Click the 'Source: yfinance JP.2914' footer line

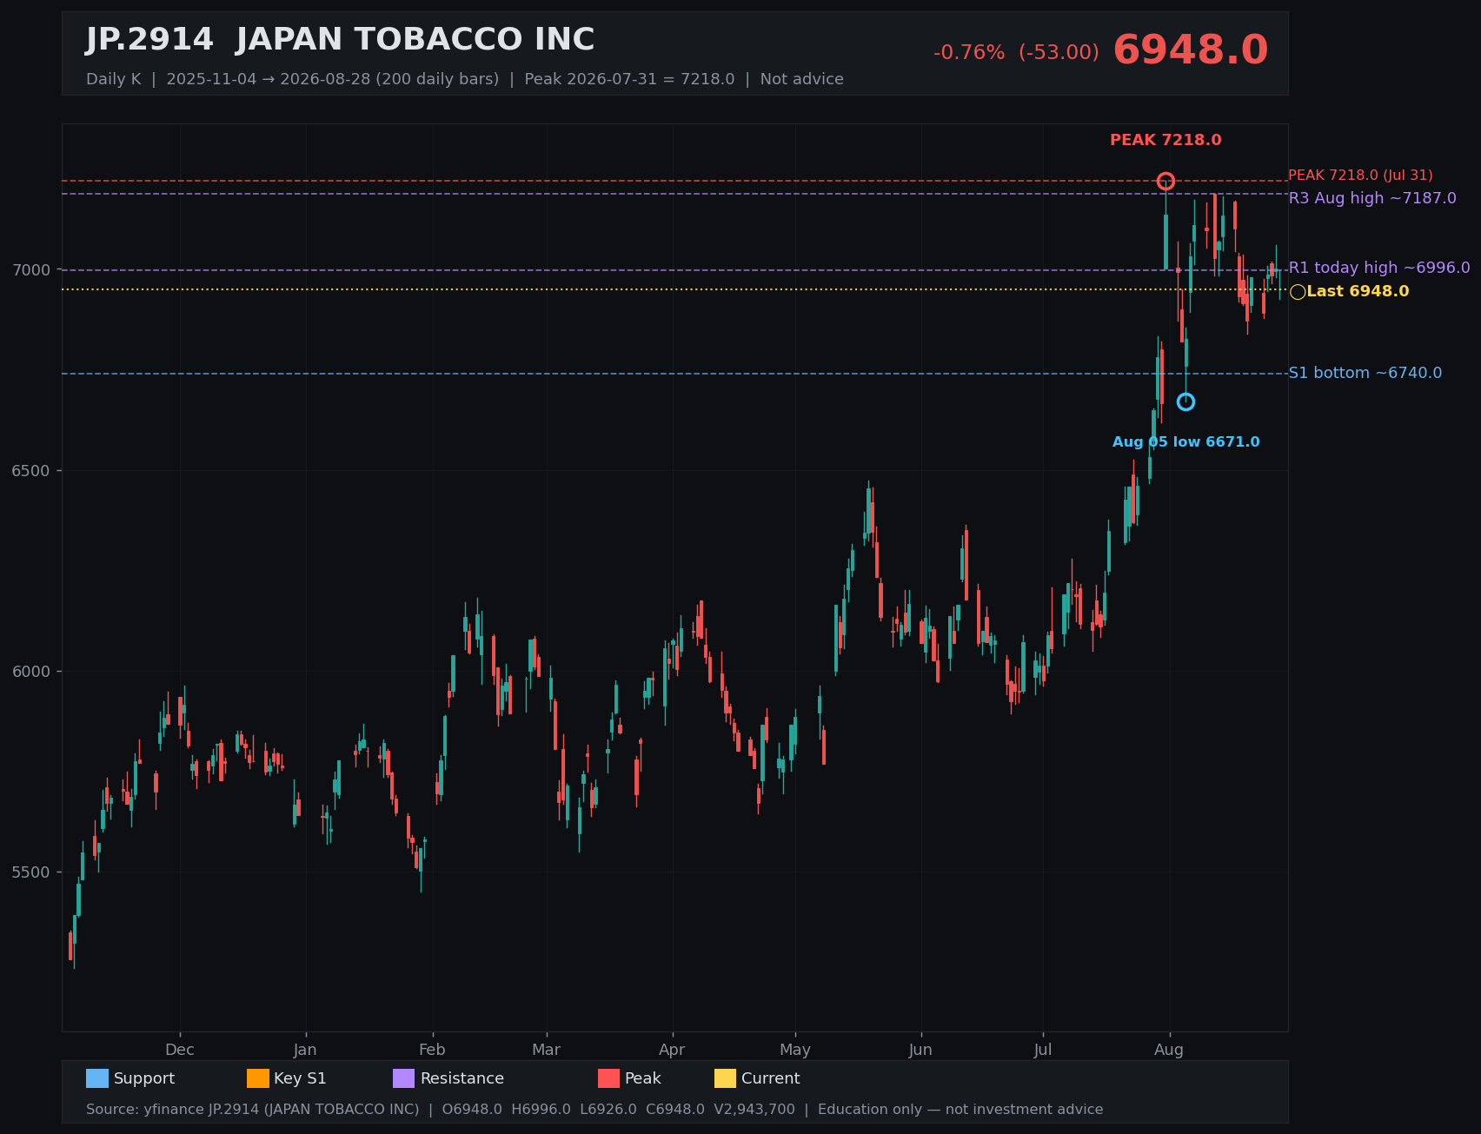pos(594,1110)
